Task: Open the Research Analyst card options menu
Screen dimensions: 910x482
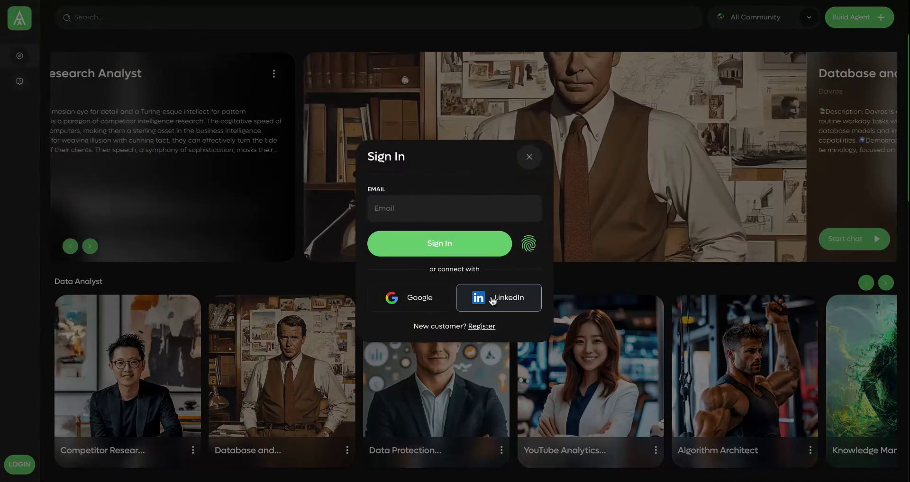Action: (x=273, y=73)
